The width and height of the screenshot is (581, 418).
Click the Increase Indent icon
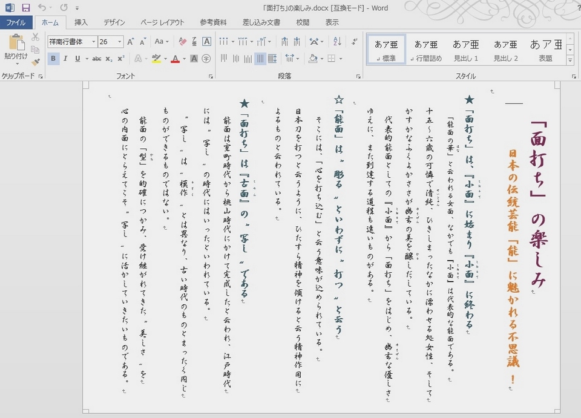297,42
